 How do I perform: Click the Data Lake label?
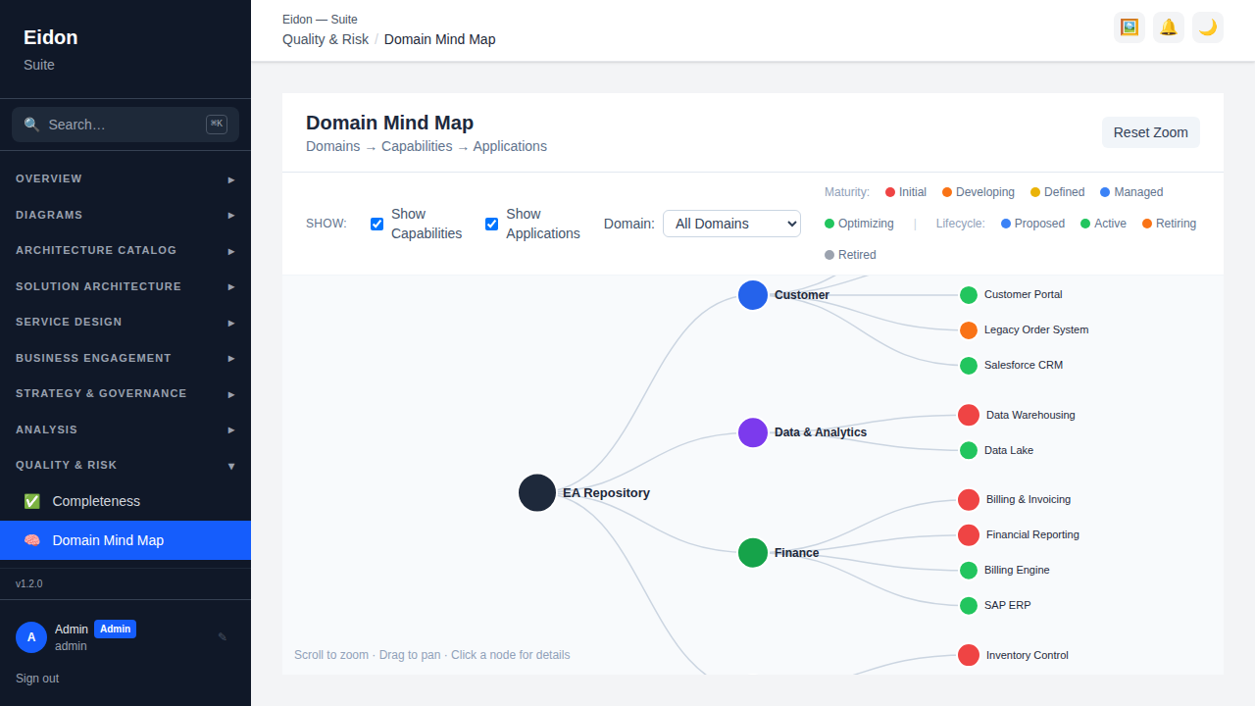[x=1009, y=450]
